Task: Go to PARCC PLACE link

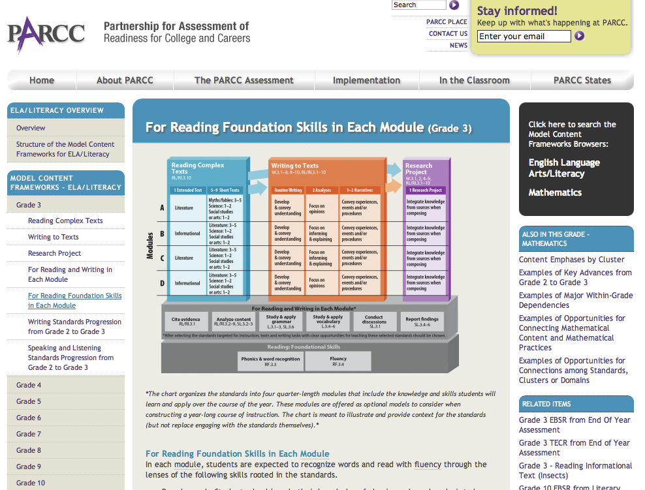Action: 447,22
